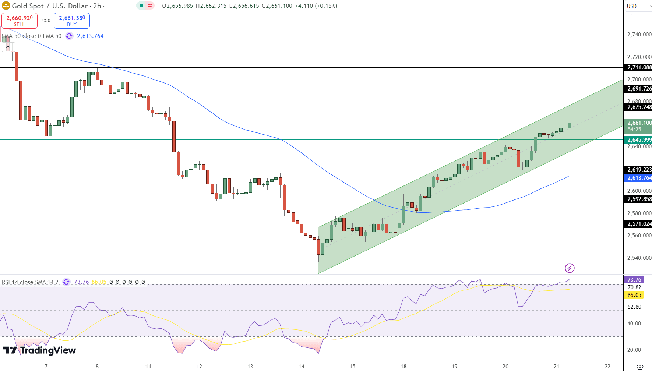Click the green market status dot

tap(141, 6)
